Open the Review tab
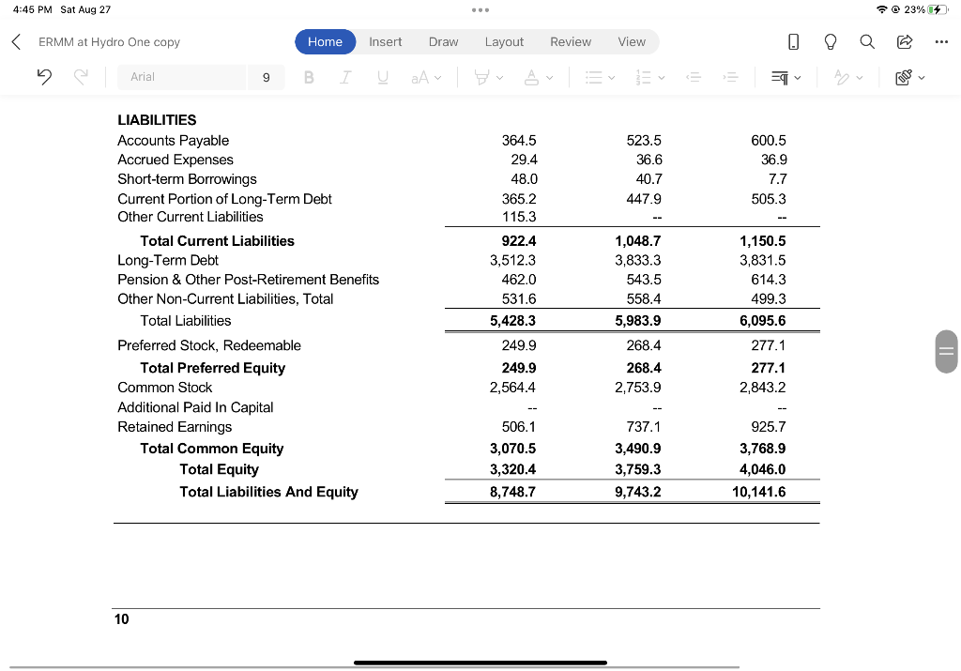Image resolution: width=961 pixels, height=671 pixels. (x=570, y=41)
